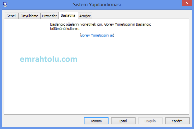Click the İptal button
The image size is (194, 129).
coord(123,121)
